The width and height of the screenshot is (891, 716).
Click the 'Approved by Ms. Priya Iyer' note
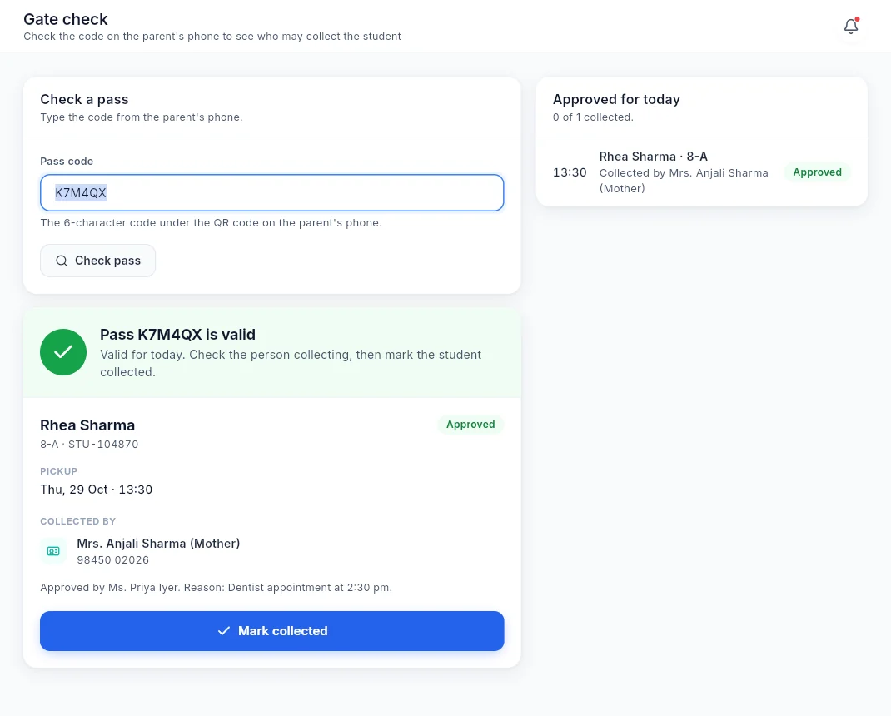tap(216, 588)
